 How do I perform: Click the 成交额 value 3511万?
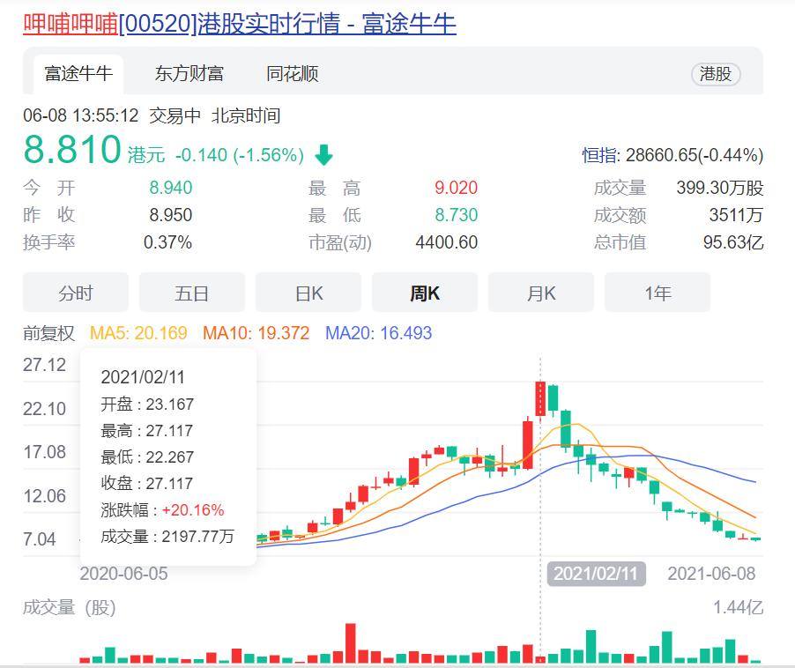pos(736,215)
